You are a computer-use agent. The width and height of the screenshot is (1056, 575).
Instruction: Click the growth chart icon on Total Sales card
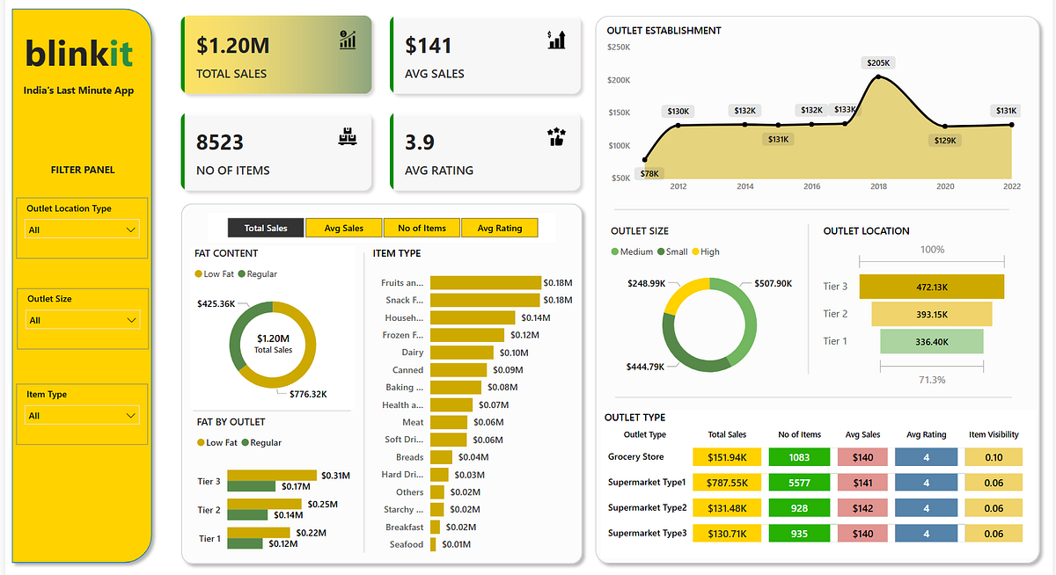tap(348, 40)
